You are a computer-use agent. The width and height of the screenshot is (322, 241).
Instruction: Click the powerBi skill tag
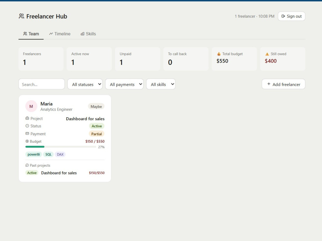click(34, 154)
